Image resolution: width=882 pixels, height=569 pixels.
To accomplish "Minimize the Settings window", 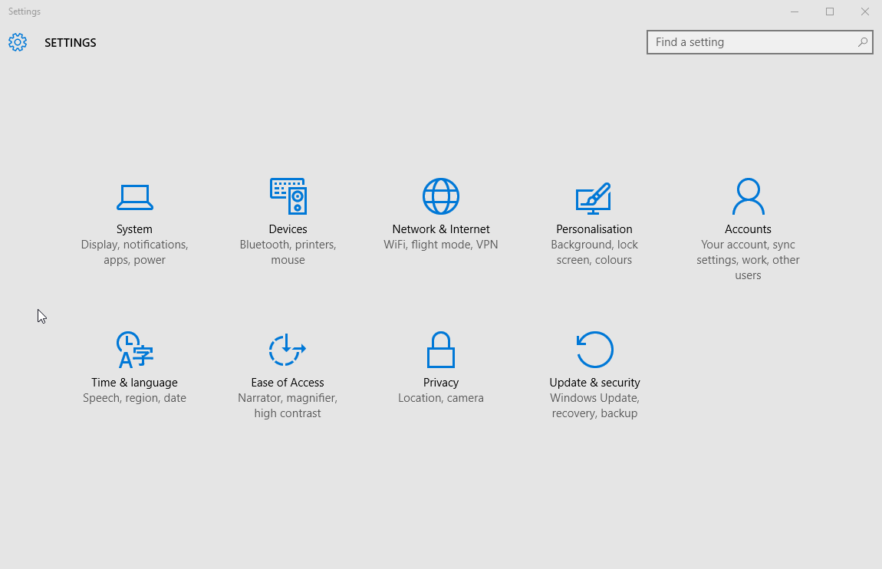I will coord(795,12).
